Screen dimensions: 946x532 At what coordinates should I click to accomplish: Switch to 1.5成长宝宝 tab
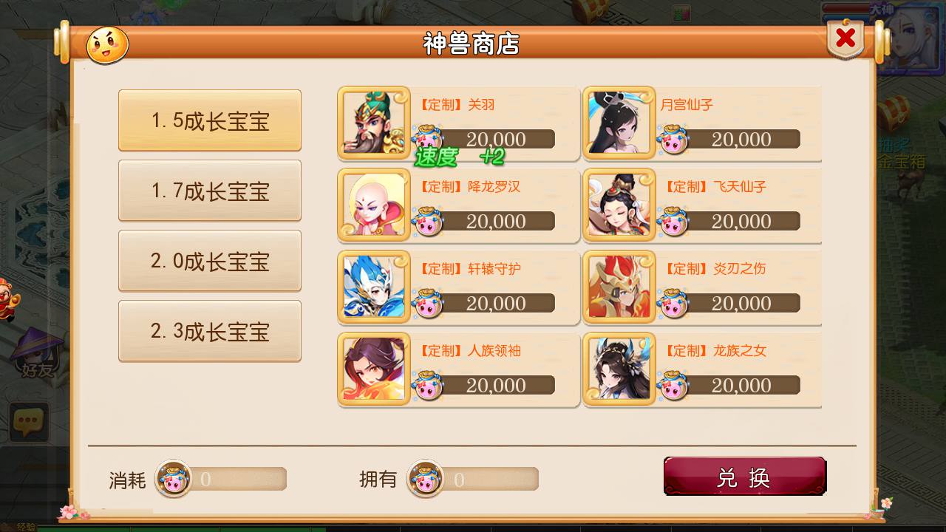(x=210, y=120)
